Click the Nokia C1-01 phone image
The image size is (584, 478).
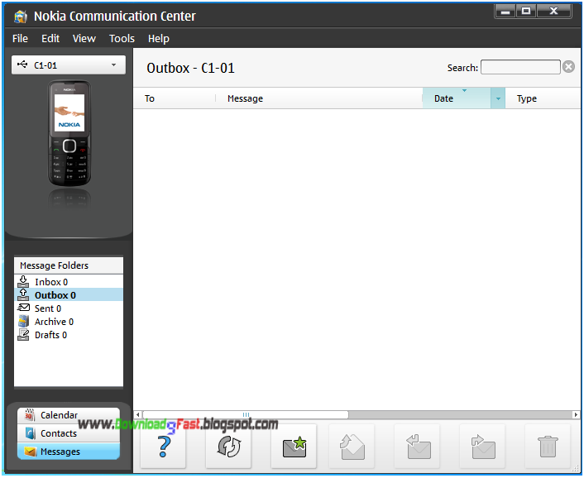pos(69,133)
